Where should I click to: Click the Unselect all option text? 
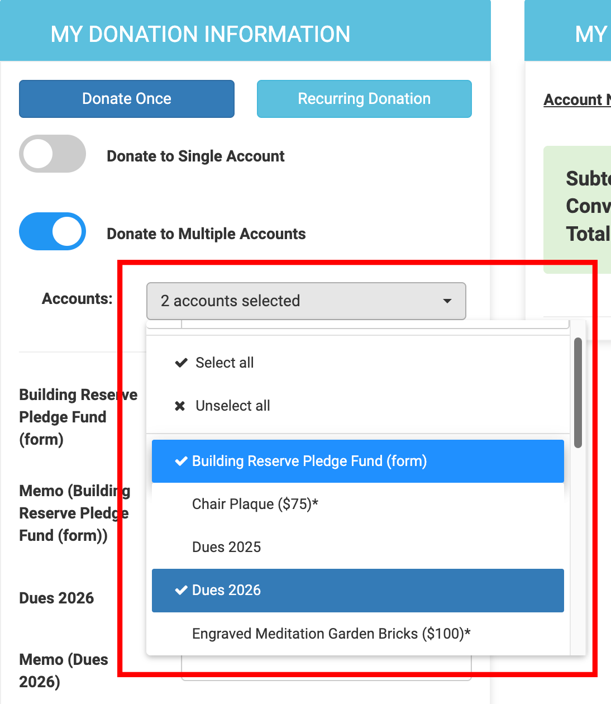click(232, 406)
